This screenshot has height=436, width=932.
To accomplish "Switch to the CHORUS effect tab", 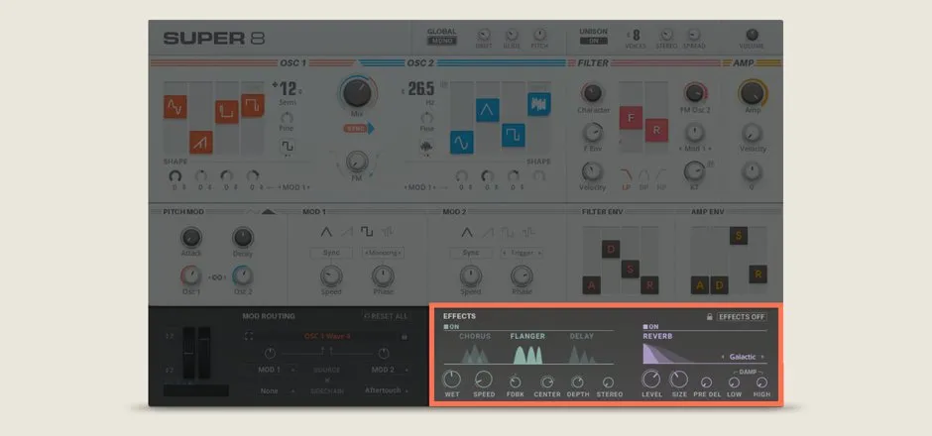I will coord(475,336).
